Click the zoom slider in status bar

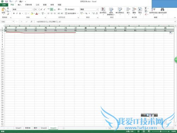tap(161, 131)
